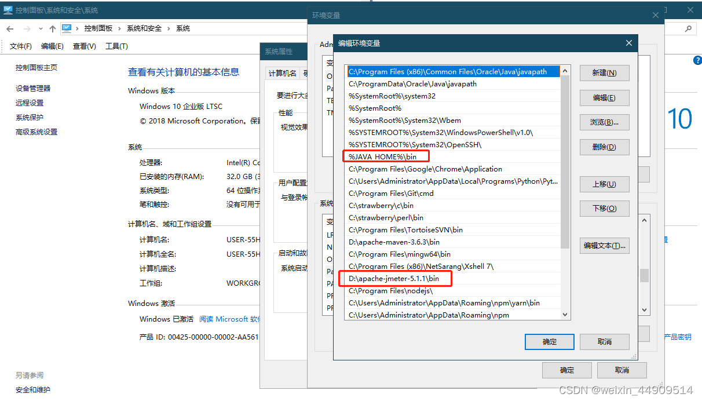Click the path list scrollbar thumb

tap(565, 161)
